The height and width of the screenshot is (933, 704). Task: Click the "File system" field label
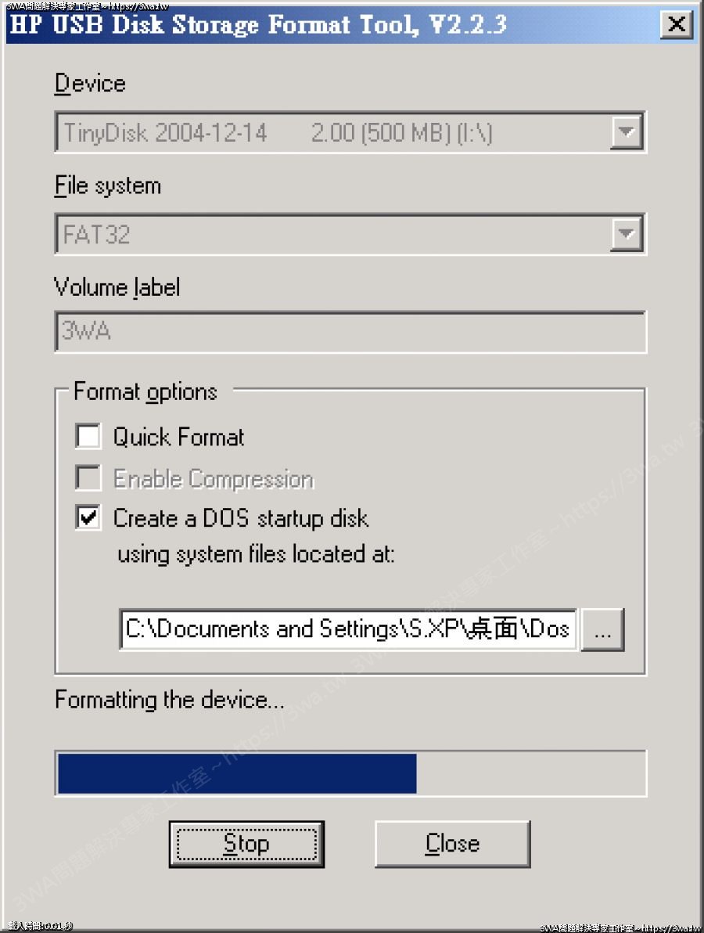click(108, 186)
